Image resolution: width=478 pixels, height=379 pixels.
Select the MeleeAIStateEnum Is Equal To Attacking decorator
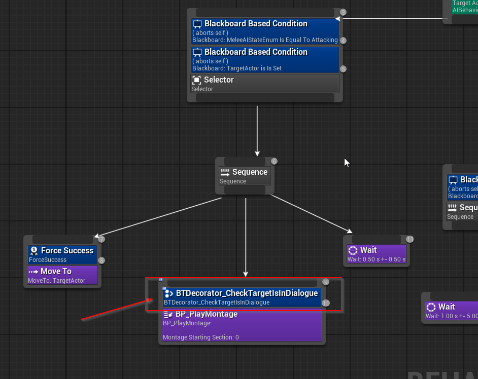(x=265, y=31)
